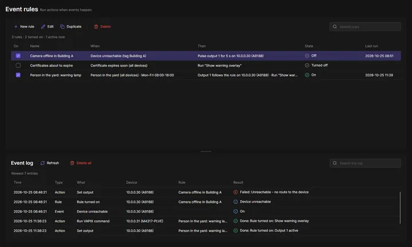The height and width of the screenshot is (247, 412).
Task: Focus the Search rules field
Action: 365,26
